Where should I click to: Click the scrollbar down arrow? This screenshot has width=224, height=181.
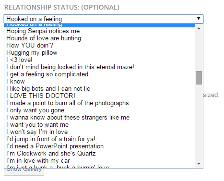tap(199, 164)
